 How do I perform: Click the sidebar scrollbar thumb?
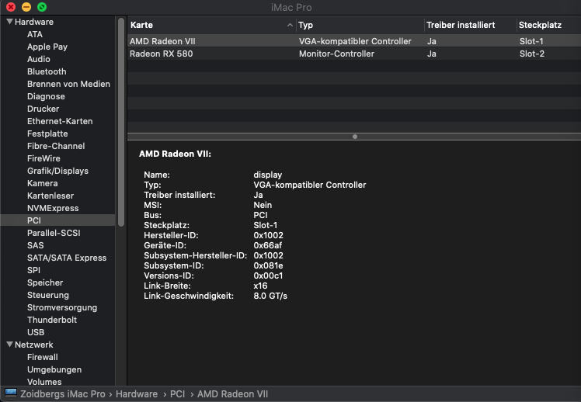[121, 122]
